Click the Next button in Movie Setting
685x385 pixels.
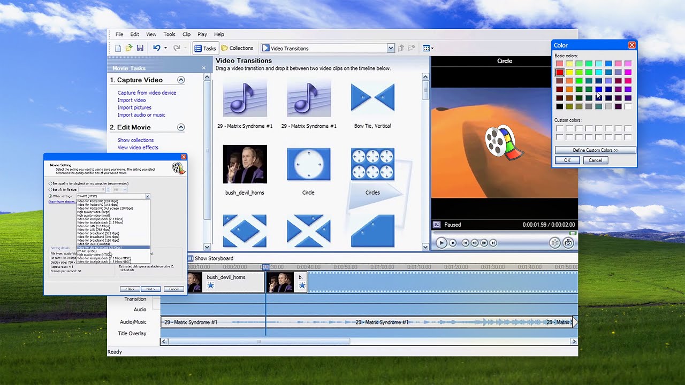(x=151, y=289)
